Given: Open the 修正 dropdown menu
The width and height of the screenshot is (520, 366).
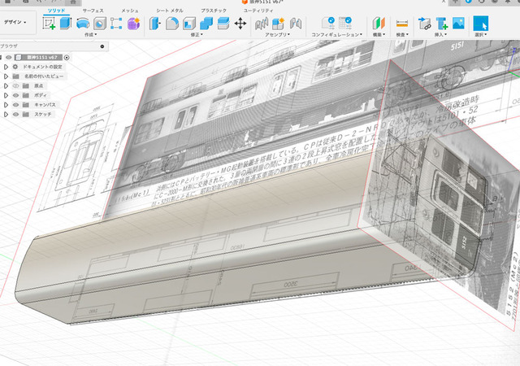Looking at the screenshot, I should (x=197, y=34).
